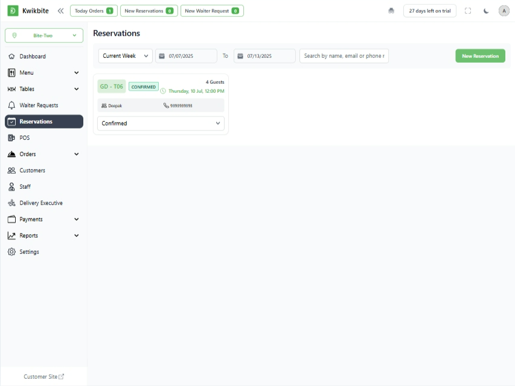Open the Current Week filter dropdown
The image size is (515, 386).
click(125, 55)
